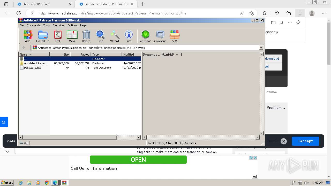
Task: Sort the file list by the Name column
Action: point(34,54)
